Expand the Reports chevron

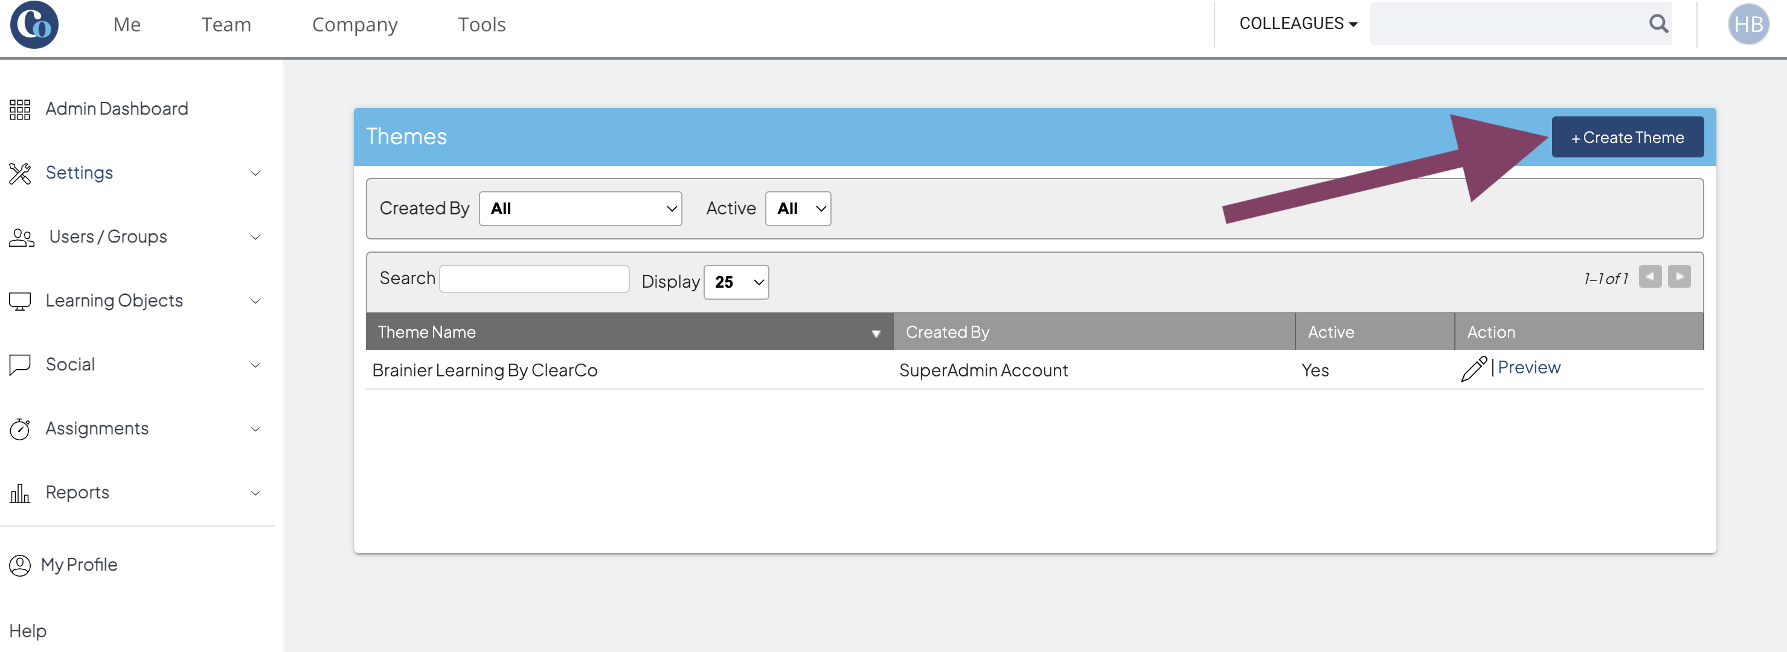click(x=255, y=493)
